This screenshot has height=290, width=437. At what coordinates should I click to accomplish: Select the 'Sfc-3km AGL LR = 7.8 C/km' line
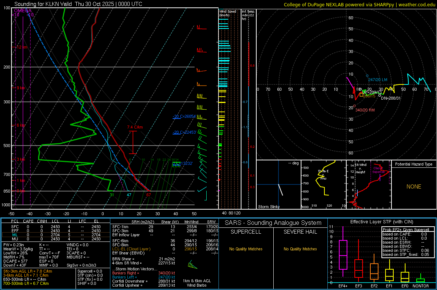click(x=28, y=271)
